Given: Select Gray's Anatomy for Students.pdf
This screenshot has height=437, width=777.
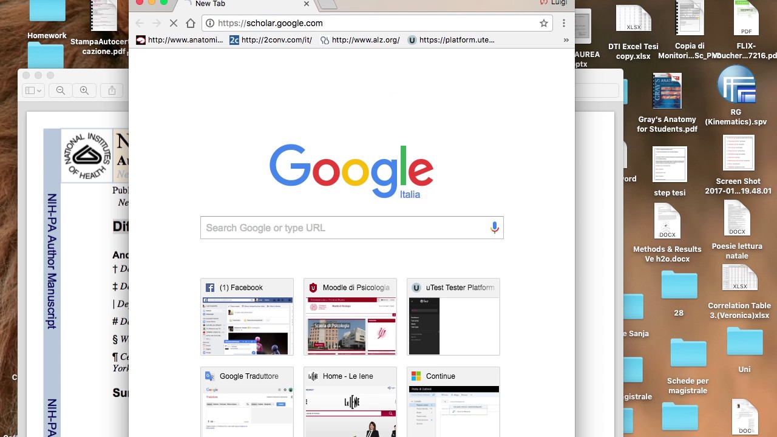Looking at the screenshot, I should (667, 103).
